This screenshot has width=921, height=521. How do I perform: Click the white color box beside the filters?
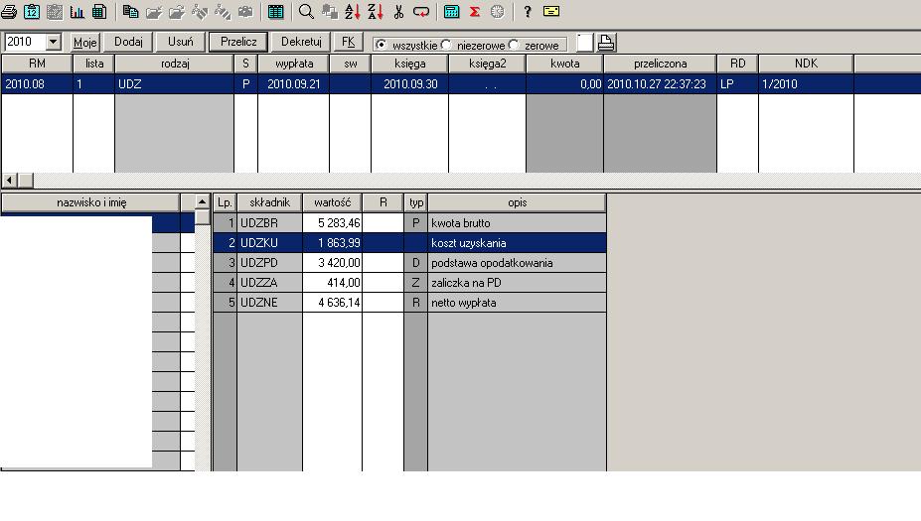coord(584,43)
